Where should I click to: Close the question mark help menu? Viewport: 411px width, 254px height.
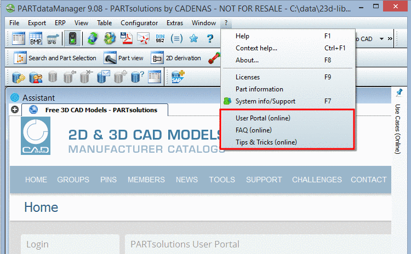coord(226,23)
